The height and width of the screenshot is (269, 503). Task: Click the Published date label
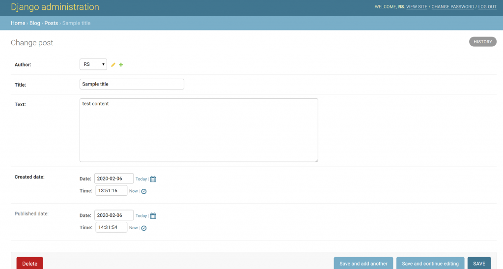click(x=31, y=213)
